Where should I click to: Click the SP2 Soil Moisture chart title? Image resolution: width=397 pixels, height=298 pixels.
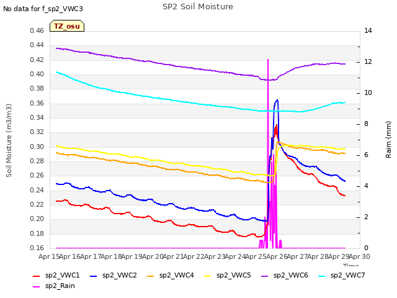pos(198,7)
